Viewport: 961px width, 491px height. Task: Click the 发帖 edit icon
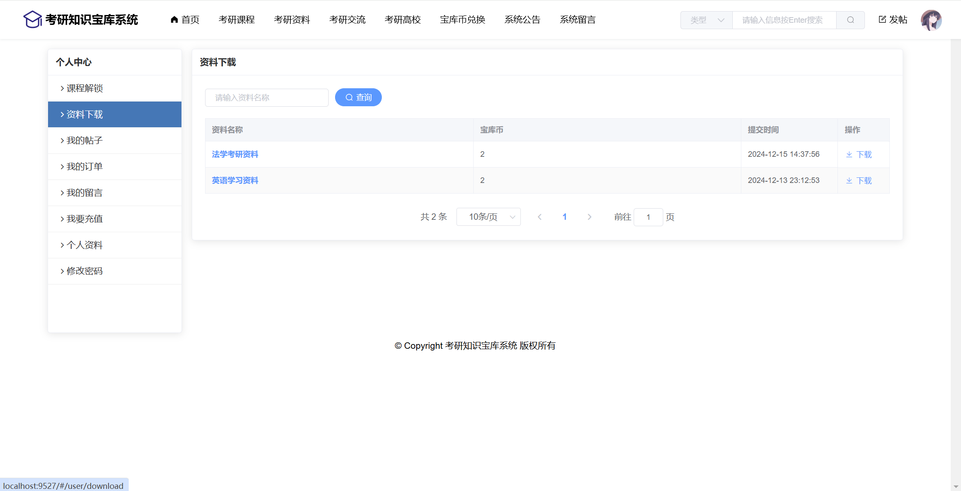882,19
